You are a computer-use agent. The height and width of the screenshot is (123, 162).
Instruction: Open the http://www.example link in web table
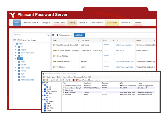pos(125,45)
